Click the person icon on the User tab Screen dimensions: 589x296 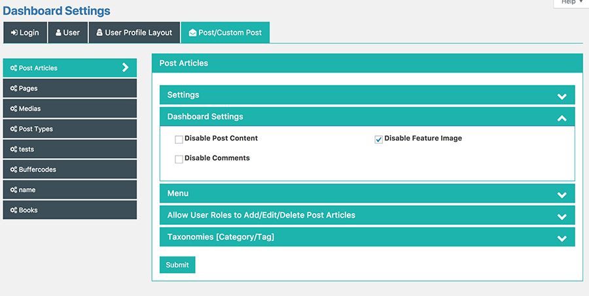[x=58, y=33]
